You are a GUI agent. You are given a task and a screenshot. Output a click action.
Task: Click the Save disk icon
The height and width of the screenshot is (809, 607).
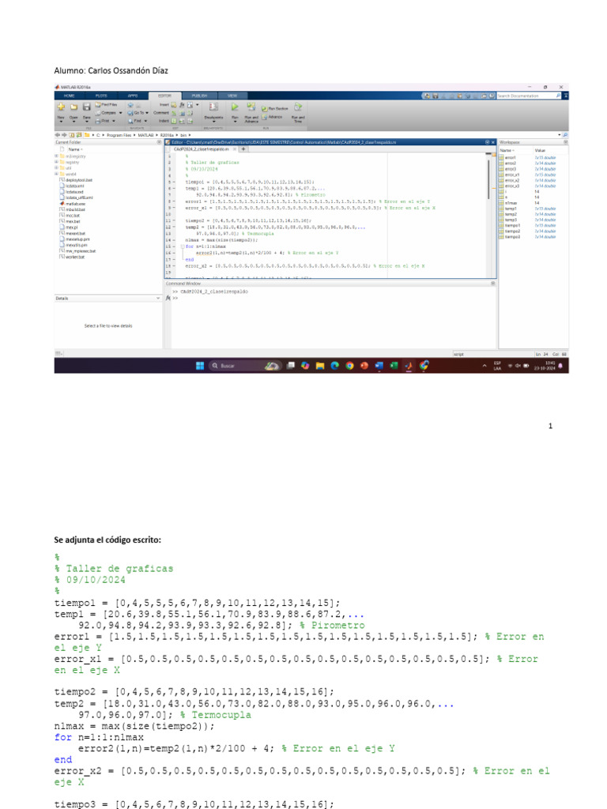click(85, 107)
